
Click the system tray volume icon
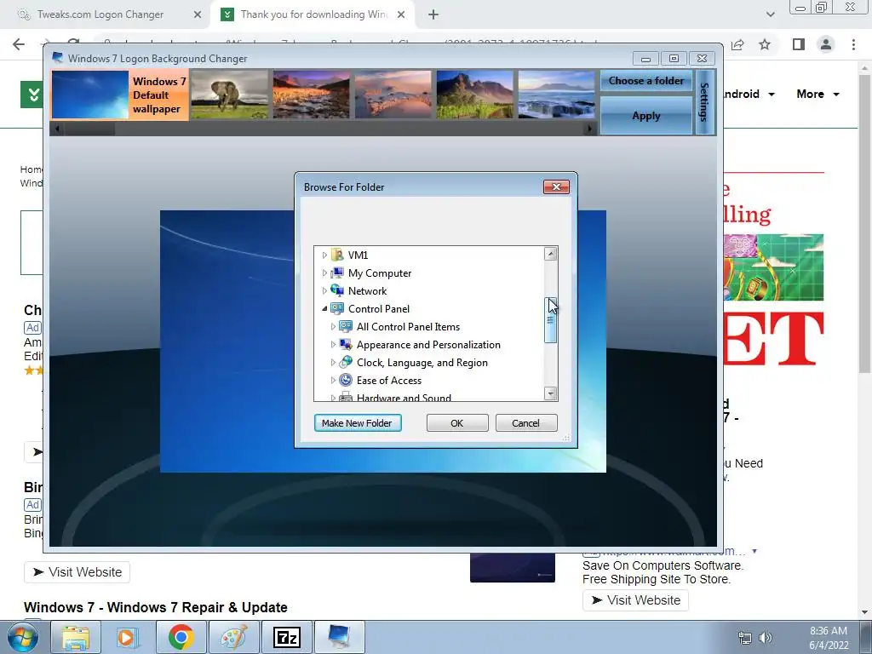(766, 638)
